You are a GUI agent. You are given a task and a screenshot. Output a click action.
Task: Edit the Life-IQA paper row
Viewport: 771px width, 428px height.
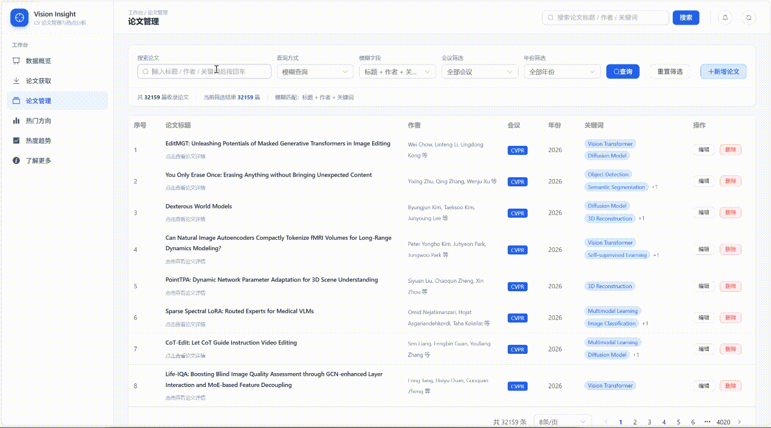704,386
